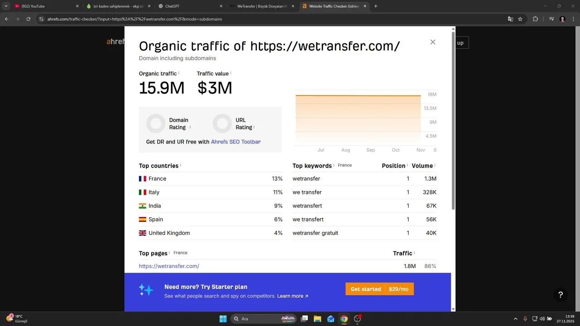Select the we transfert keyword
This screenshot has width=580, height=326.
click(x=308, y=220)
